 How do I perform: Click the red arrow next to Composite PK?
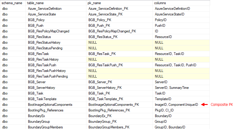(x=204, y=105)
